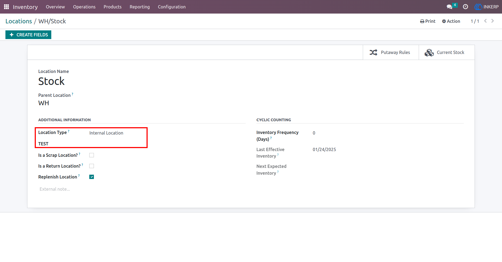Open the Products menu
The image size is (502, 262).
tap(113, 7)
